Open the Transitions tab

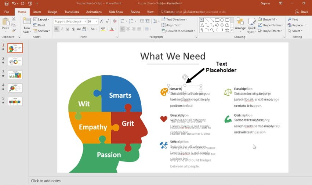(x=72, y=12)
